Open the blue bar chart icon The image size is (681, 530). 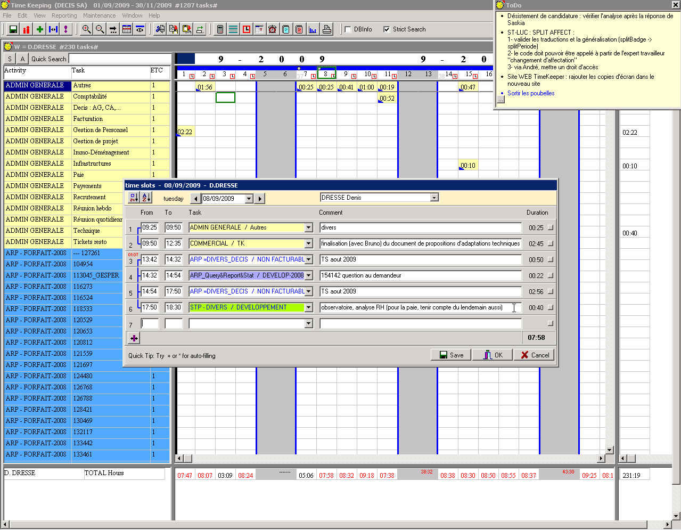coord(313,29)
